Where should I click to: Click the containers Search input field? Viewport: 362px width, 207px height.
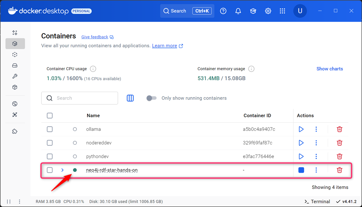(x=80, y=98)
